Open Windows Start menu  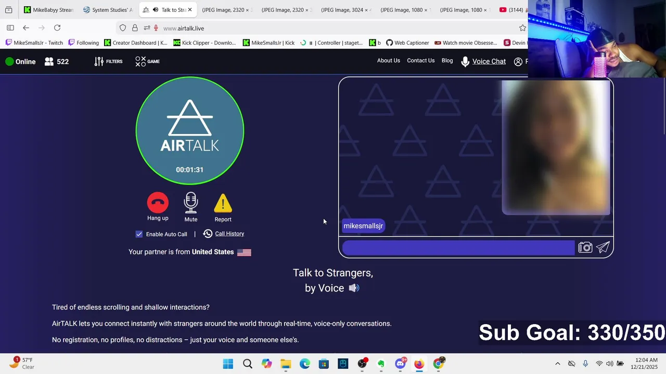[228, 364]
